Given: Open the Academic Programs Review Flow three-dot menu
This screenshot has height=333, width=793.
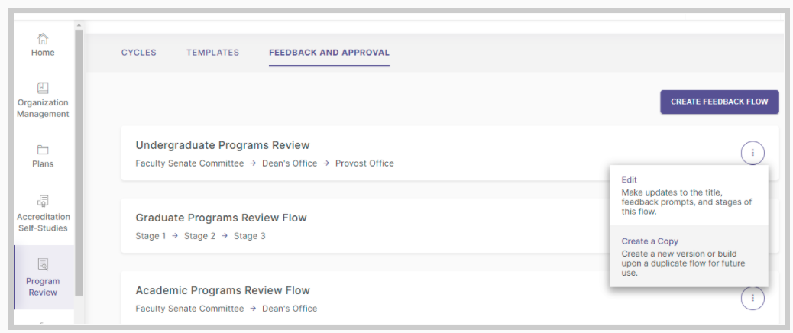Looking at the screenshot, I should click(753, 298).
